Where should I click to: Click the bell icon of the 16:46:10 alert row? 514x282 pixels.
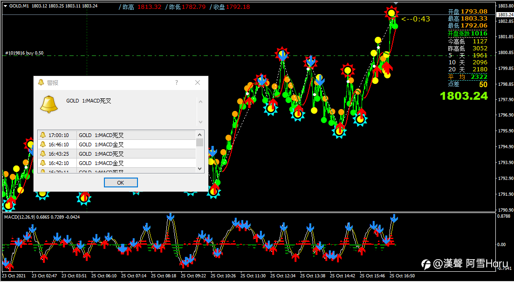[x=43, y=144]
